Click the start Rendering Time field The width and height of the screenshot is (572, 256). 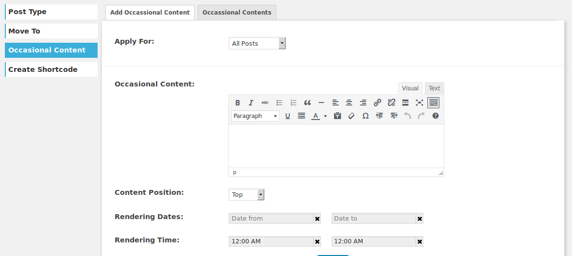(x=271, y=241)
